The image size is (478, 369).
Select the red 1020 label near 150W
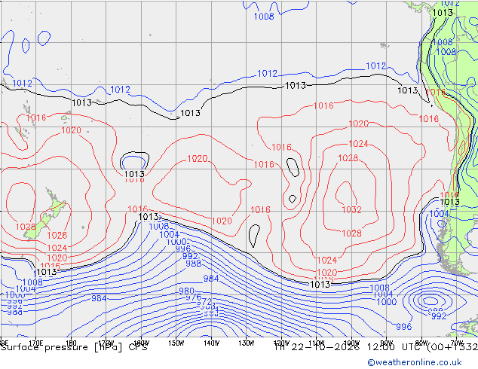198,159
